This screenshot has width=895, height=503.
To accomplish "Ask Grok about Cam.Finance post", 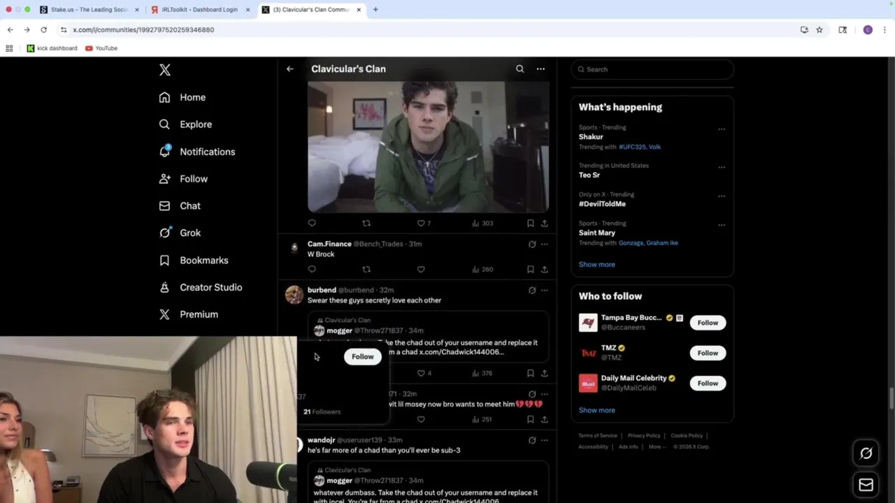I will pyautogui.click(x=532, y=245).
